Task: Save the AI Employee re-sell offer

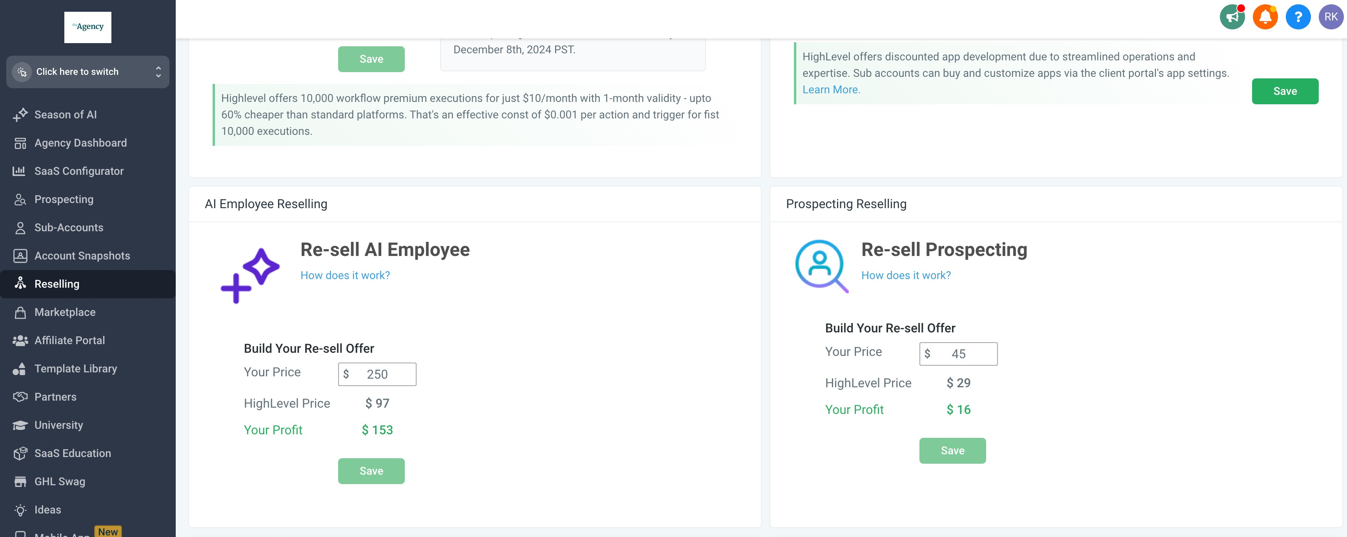Action: pyautogui.click(x=371, y=471)
